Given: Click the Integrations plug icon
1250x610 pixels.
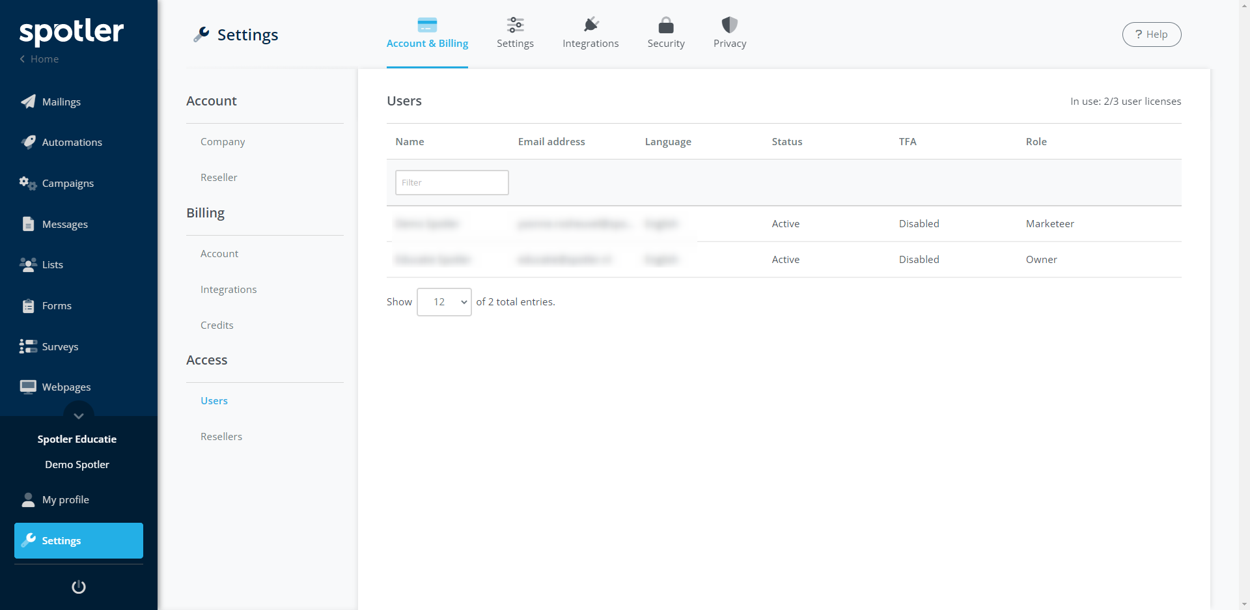Looking at the screenshot, I should [x=590, y=25].
